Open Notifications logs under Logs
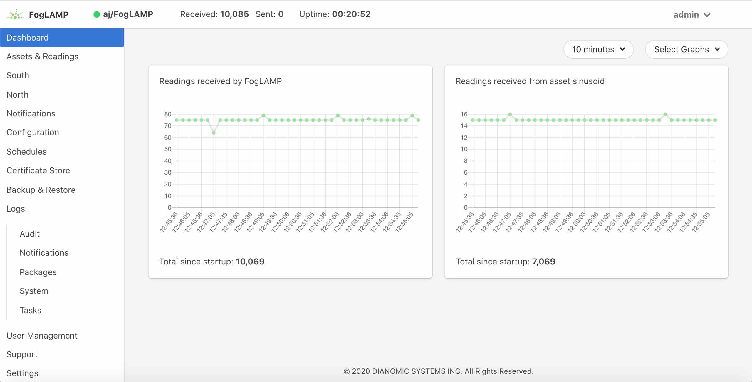 point(44,253)
